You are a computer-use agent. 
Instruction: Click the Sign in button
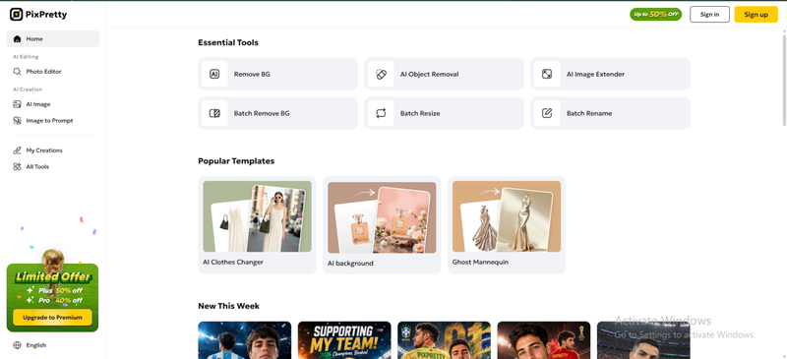[709, 14]
